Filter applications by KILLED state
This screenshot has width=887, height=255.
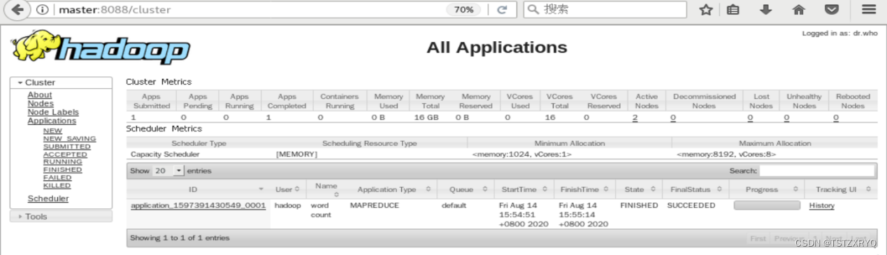[x=57, y=186]
